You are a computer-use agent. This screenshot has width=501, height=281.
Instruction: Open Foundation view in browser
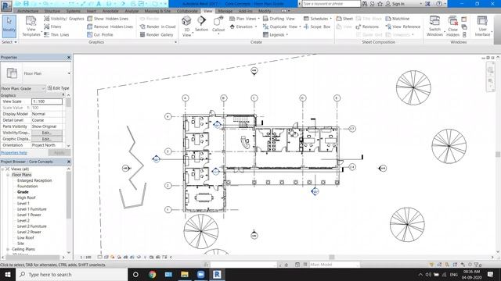tap(27, 186)
